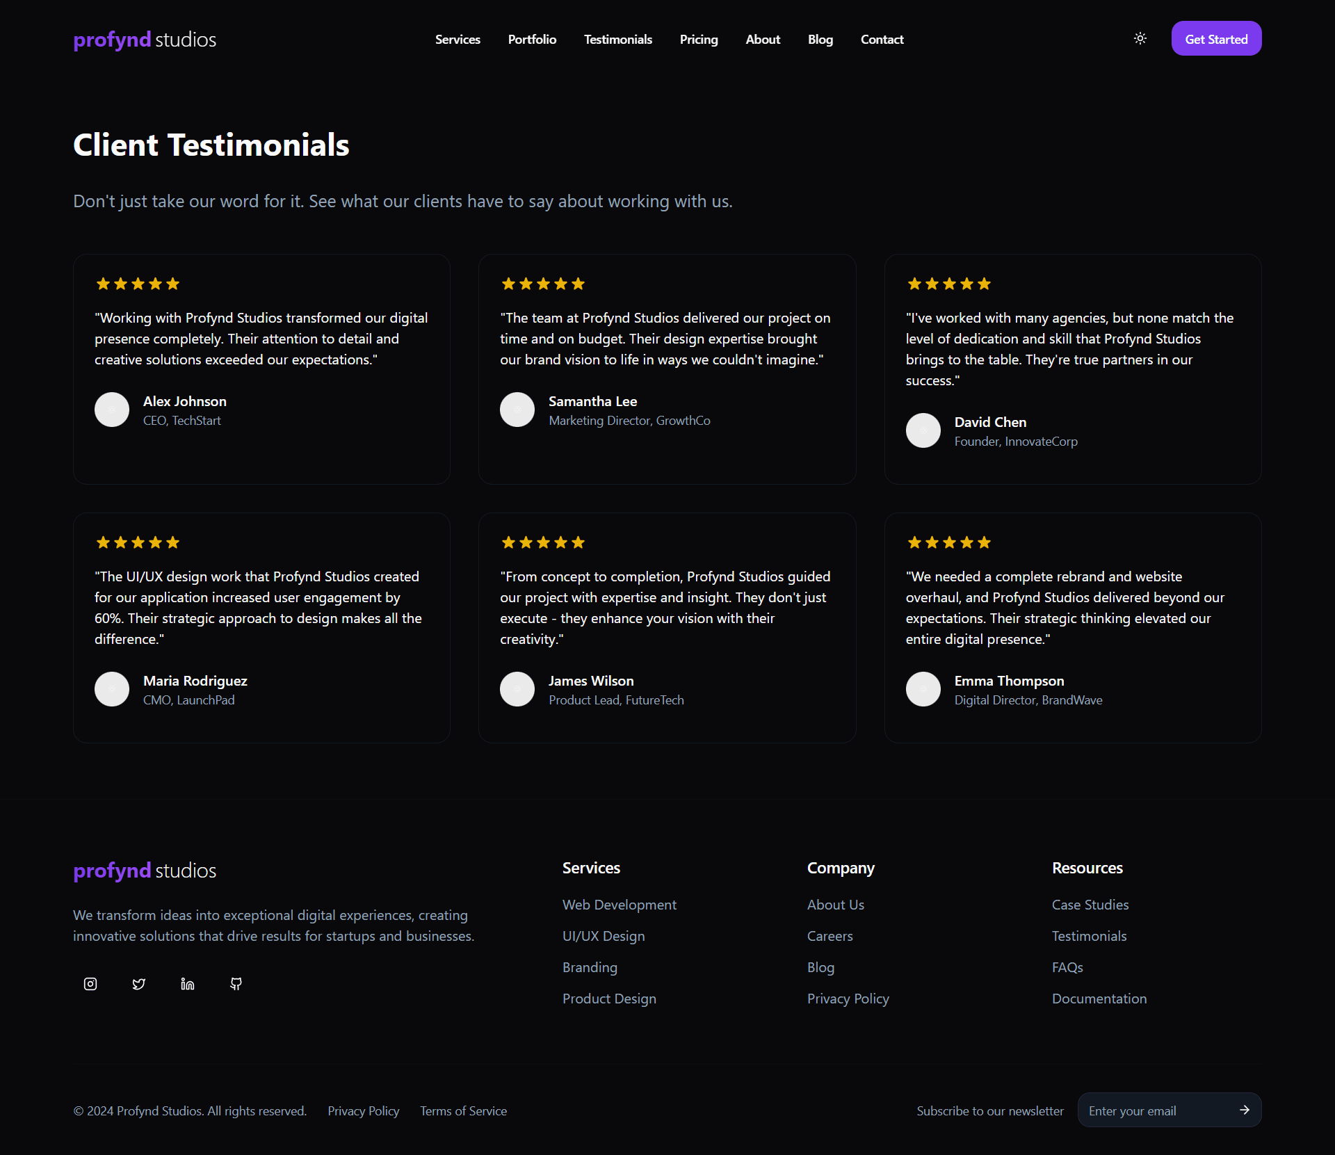Click the Get Started button
1335x1155 pixels.
[x=1216, y=38]
